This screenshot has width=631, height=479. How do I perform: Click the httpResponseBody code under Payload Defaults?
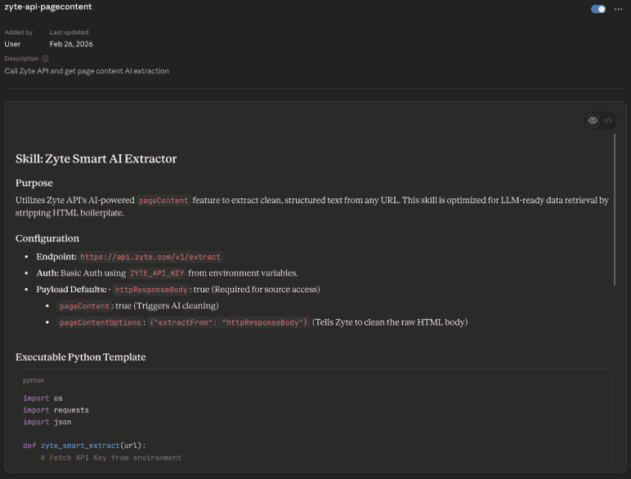pos(152,290)
